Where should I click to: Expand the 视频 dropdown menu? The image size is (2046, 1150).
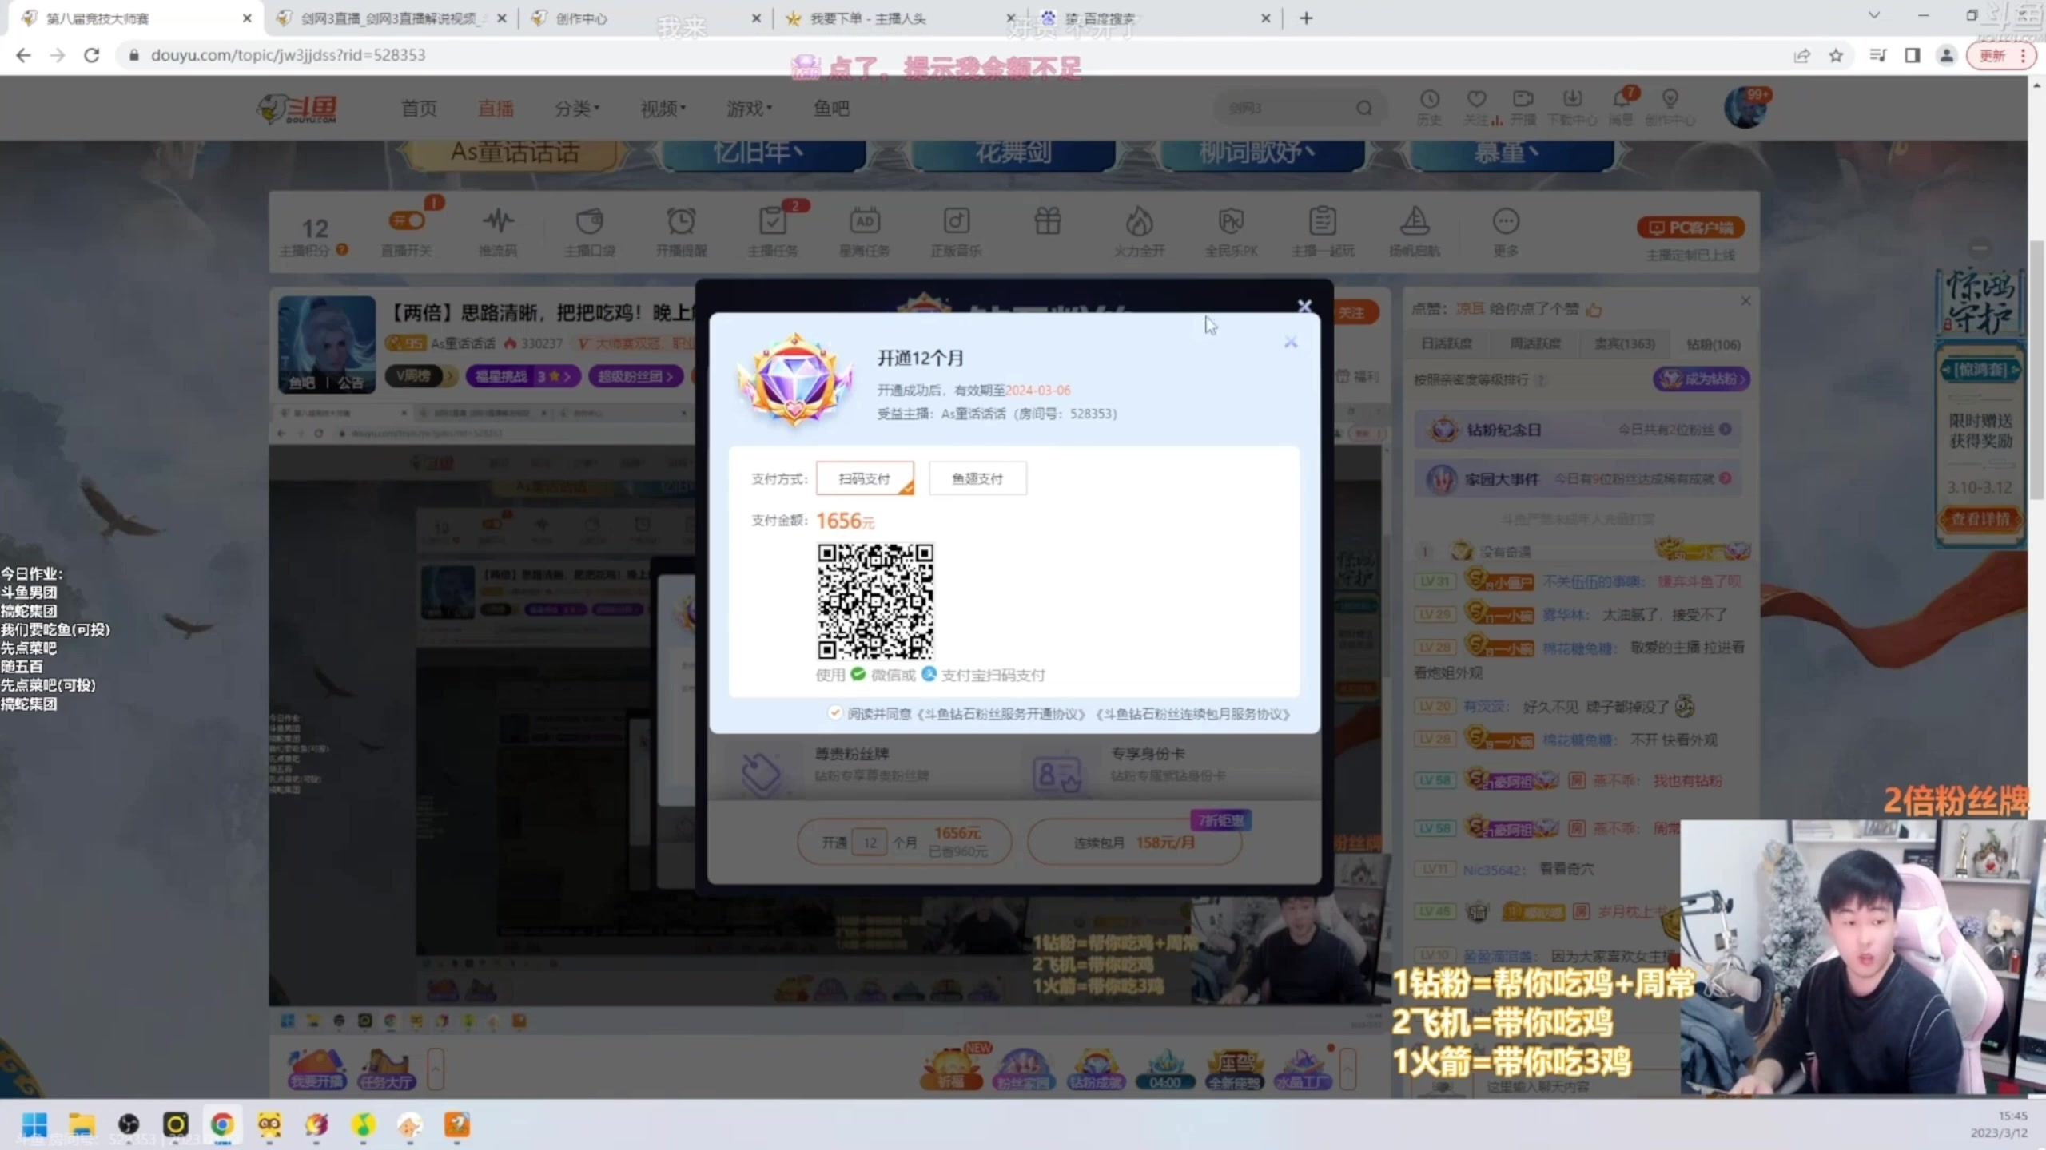(x=663, y=109)
